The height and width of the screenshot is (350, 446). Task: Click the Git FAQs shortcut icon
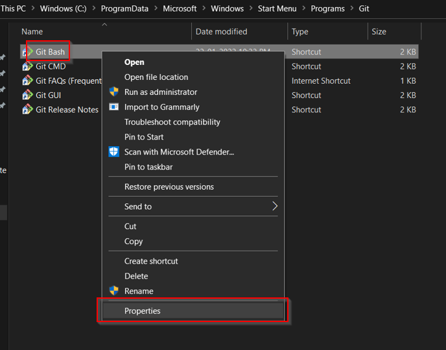click(28, 81)
